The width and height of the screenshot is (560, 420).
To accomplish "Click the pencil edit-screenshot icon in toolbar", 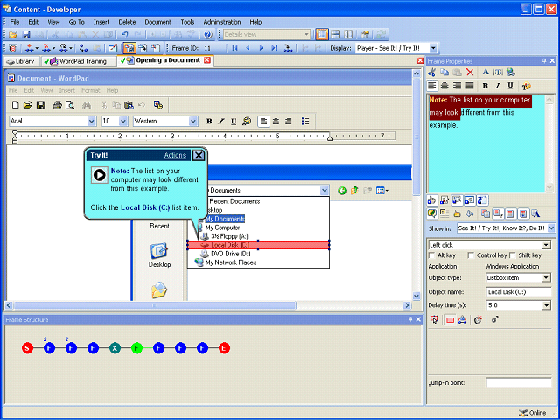I will (x=113, y=48).
